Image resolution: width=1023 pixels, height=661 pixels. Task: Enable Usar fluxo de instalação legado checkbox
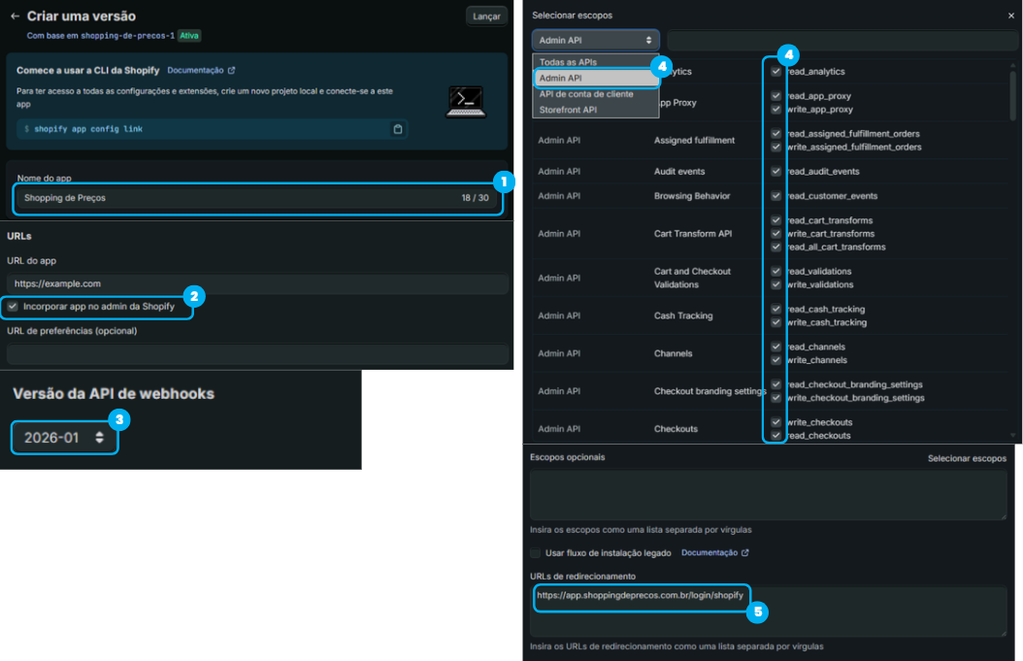tap(535, 552)
